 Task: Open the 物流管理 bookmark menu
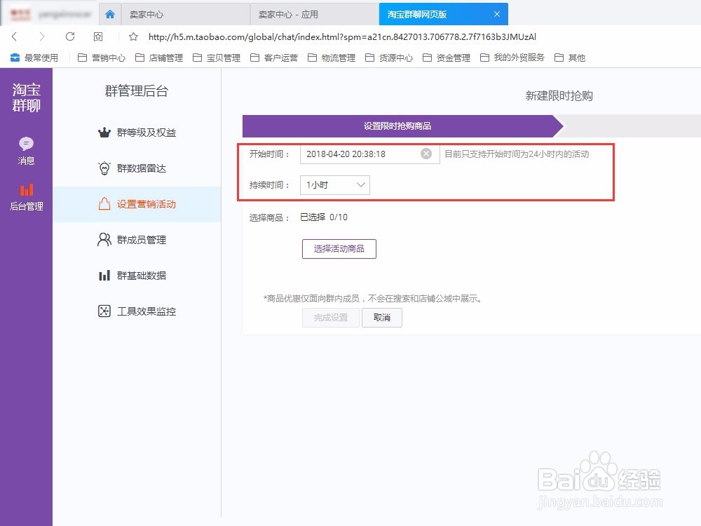coord(339,58)
